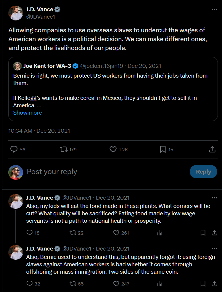The height and width of the screenshot is (292, 222).
Task: Reply to the main J.D. Vance tweet
Action: pos(14,150)
